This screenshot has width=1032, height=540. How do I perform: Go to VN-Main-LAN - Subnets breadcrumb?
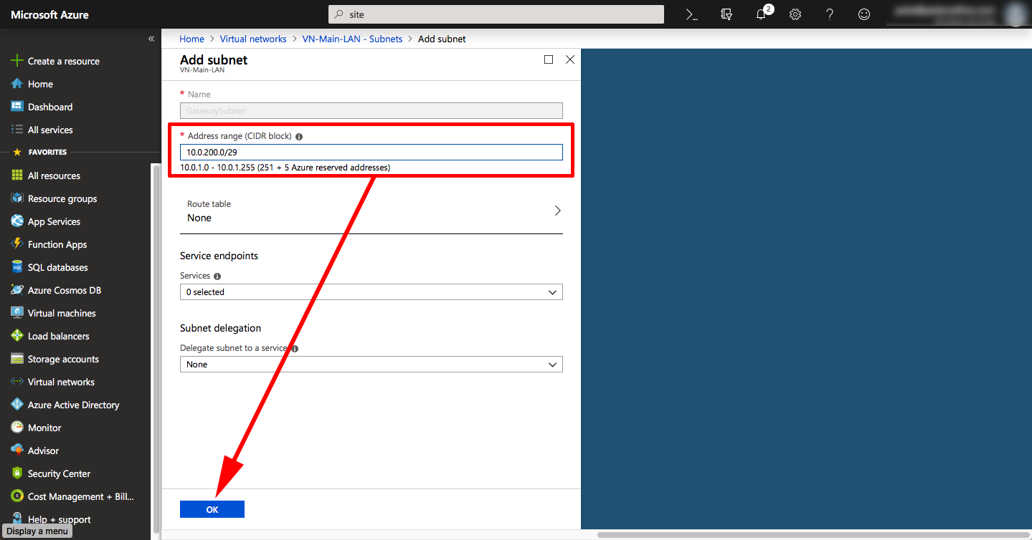point(353,39)
